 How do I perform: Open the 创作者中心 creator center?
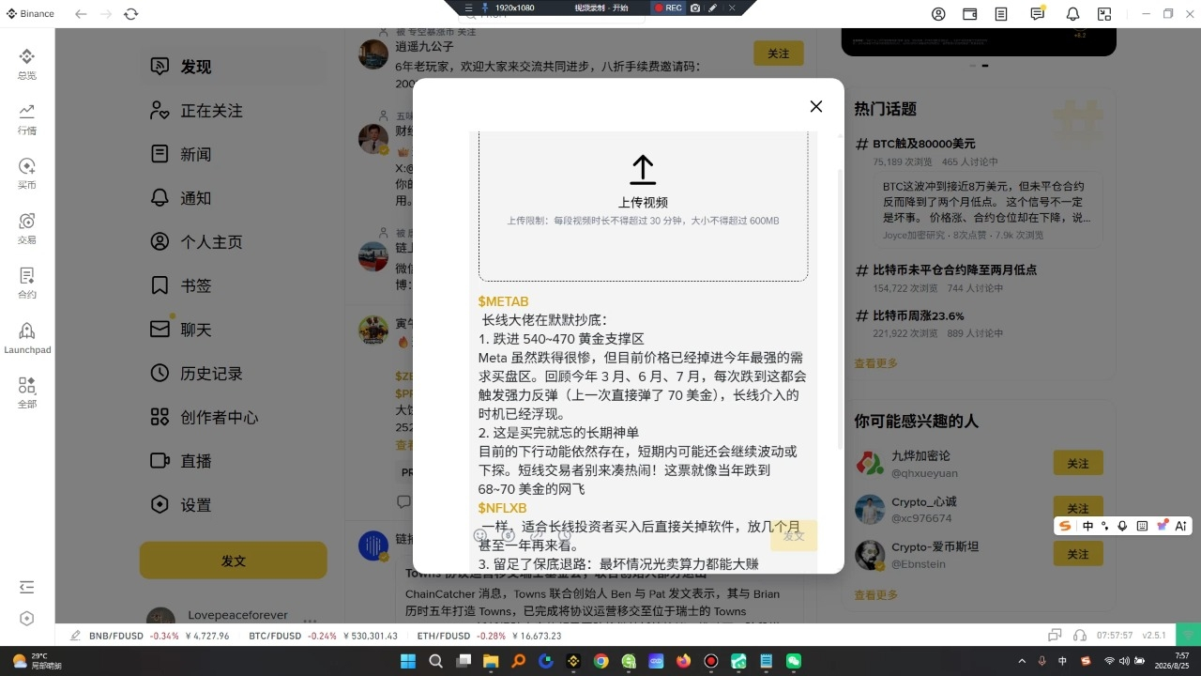click(235, 417)
